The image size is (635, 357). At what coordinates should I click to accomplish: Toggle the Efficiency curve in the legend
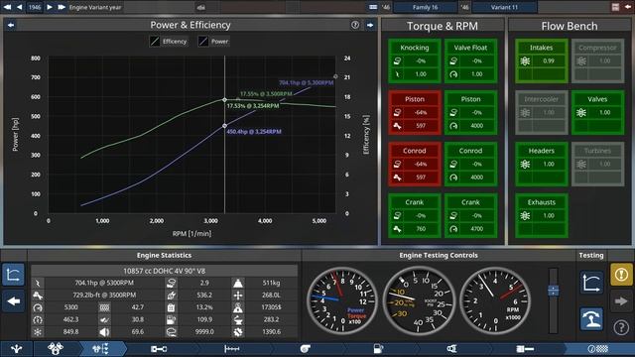click(x=169, y=42)
